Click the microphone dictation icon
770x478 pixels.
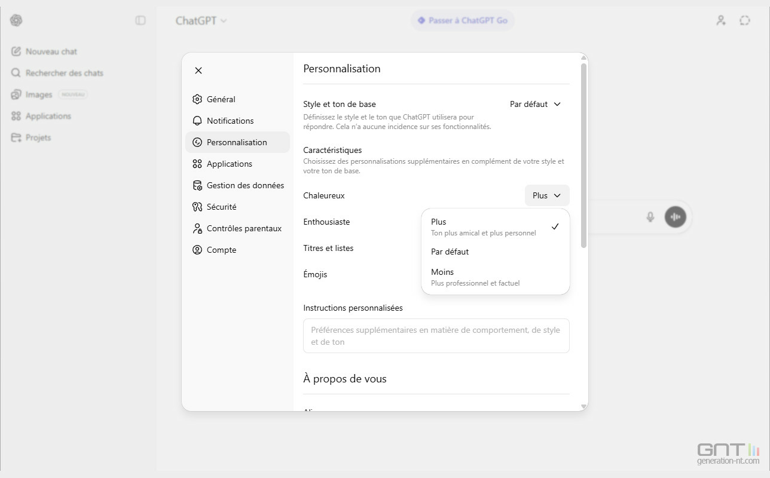[x=650, y=217]
